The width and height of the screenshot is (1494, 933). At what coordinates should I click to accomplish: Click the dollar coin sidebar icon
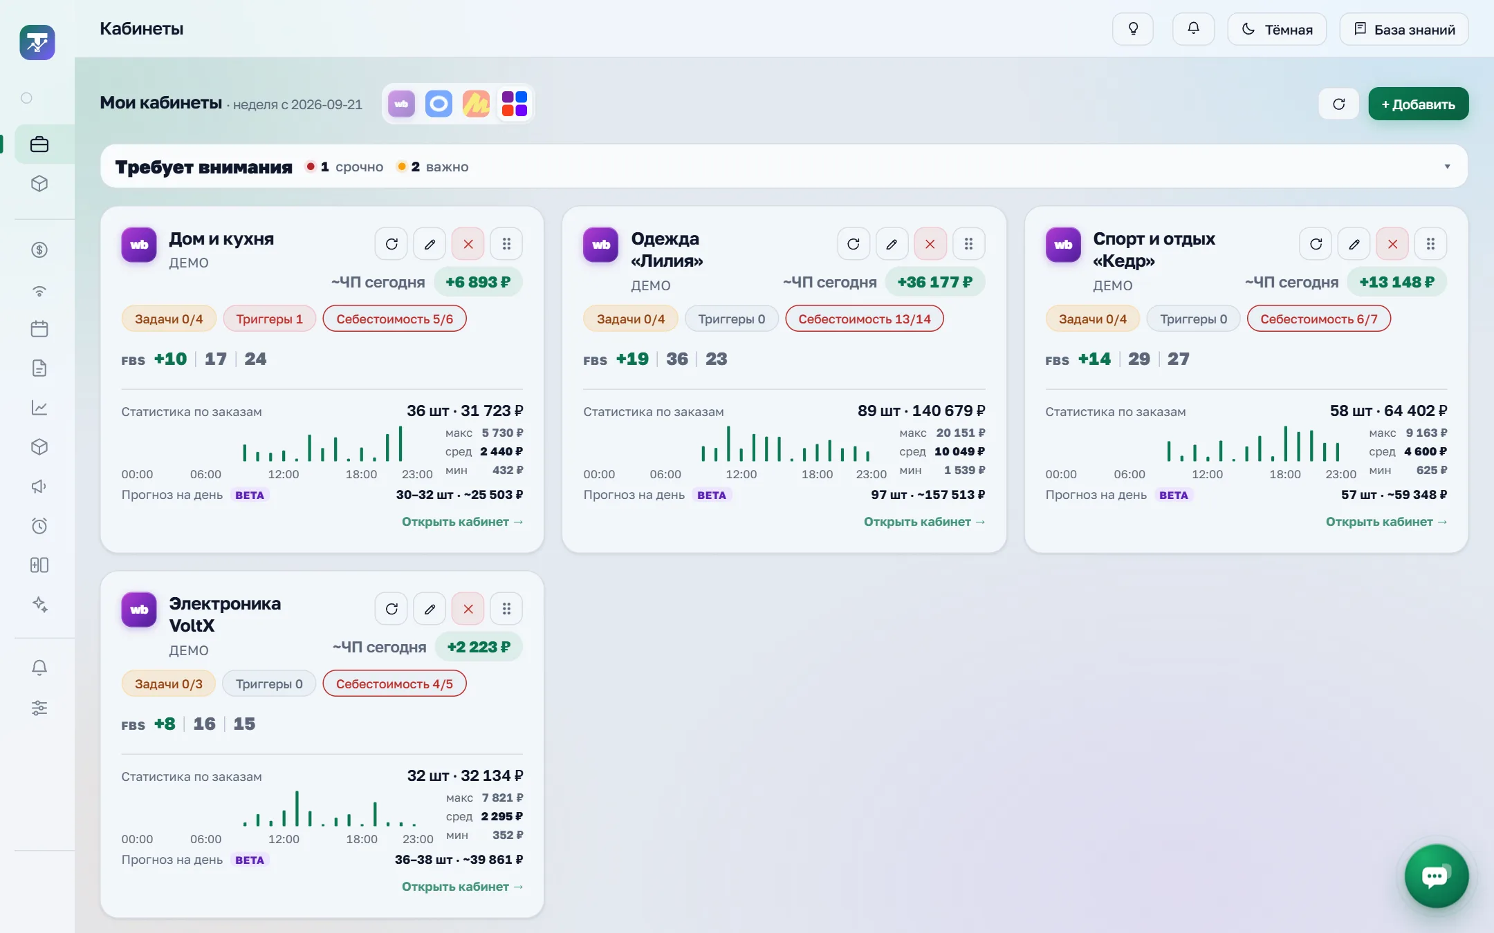point(39,249)
